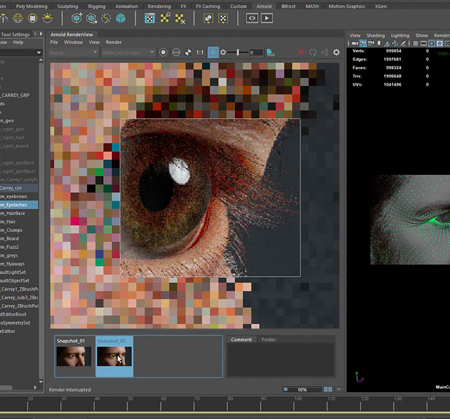
Task: Toggle the crop region tool
Action: 213,52
